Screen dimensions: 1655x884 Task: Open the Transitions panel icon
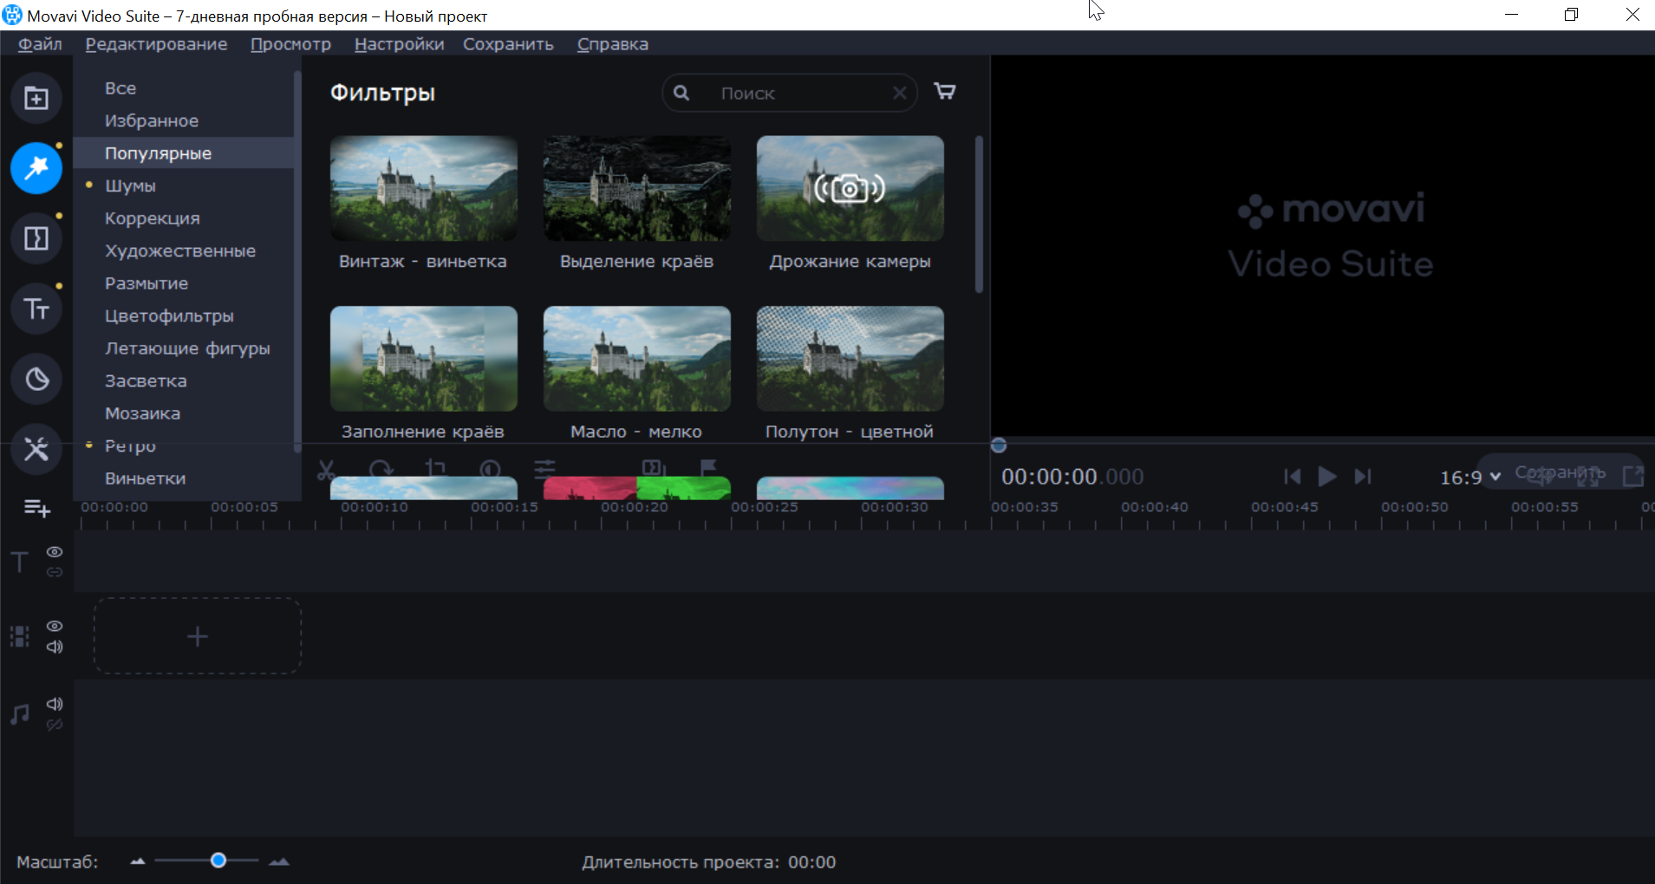pos(36,238)
